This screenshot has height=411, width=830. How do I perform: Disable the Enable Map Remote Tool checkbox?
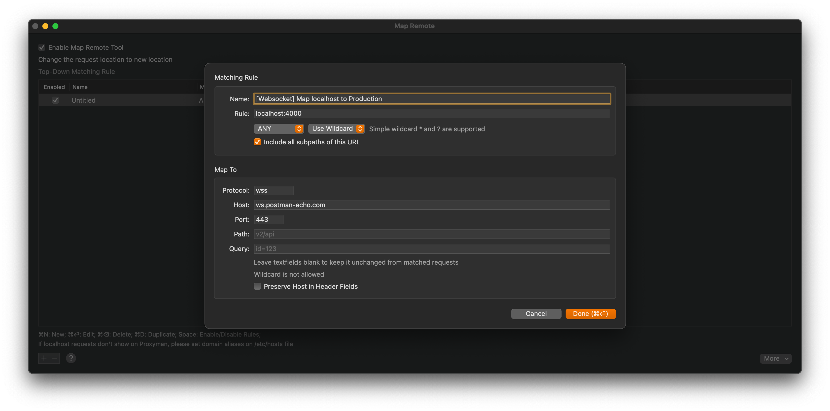coord(42,47)
